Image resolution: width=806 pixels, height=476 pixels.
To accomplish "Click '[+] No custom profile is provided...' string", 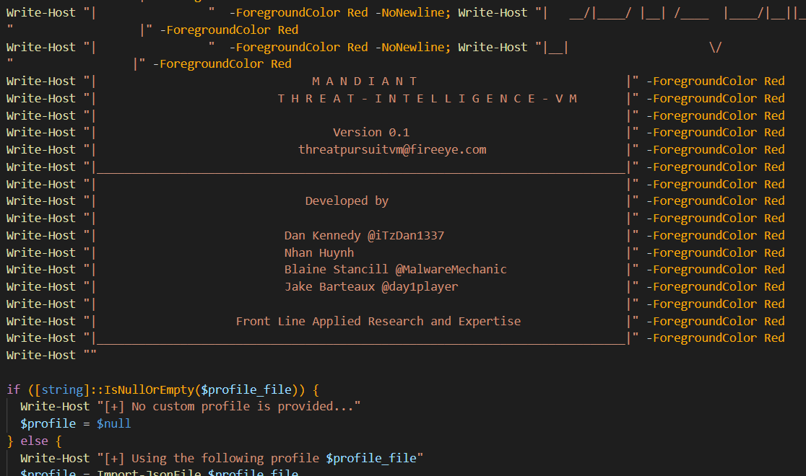I will (229, 407).
